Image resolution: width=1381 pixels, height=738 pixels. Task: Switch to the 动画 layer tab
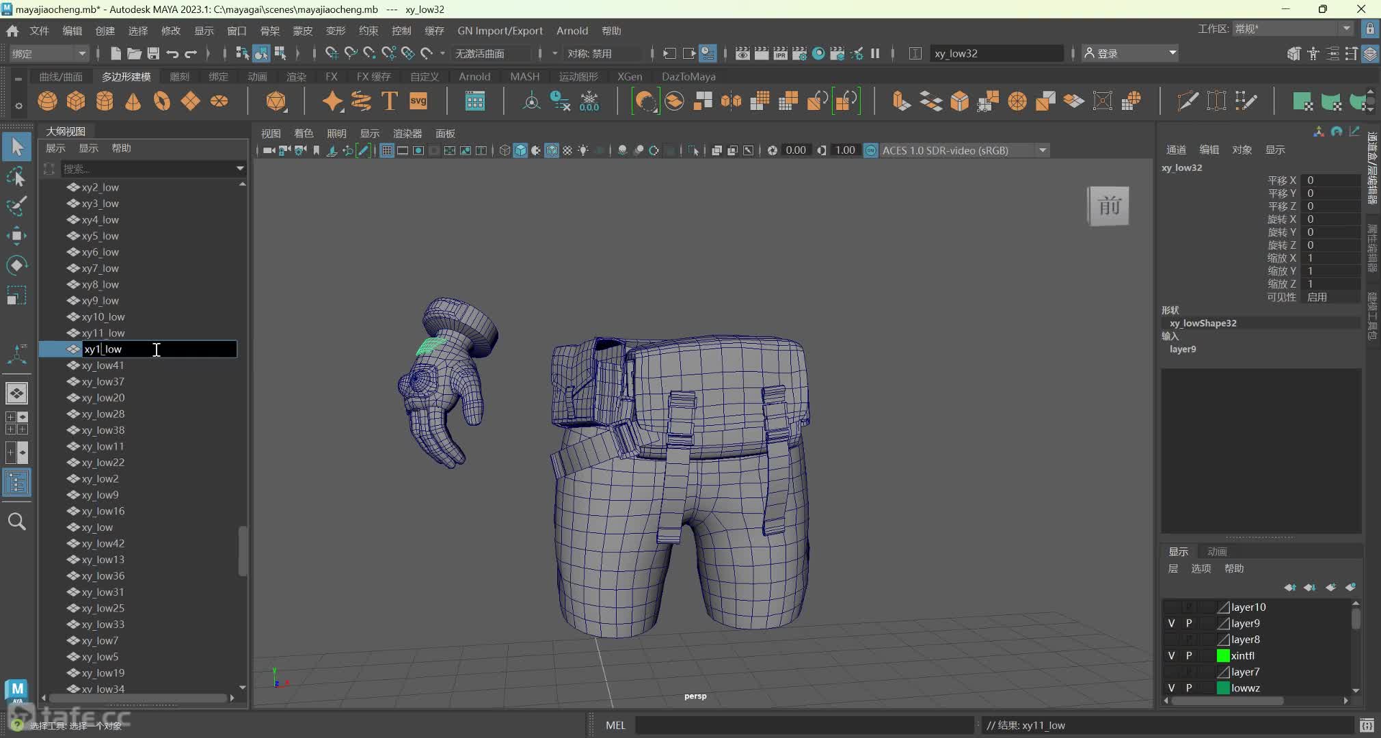coord(1217,551)
